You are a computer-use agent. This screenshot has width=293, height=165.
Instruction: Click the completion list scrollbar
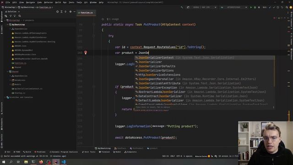tap(275, 71)
